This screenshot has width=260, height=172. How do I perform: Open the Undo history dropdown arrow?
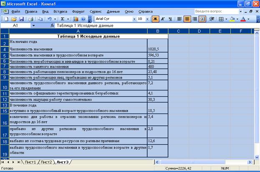pyautogui.click(x=55, y=19)
